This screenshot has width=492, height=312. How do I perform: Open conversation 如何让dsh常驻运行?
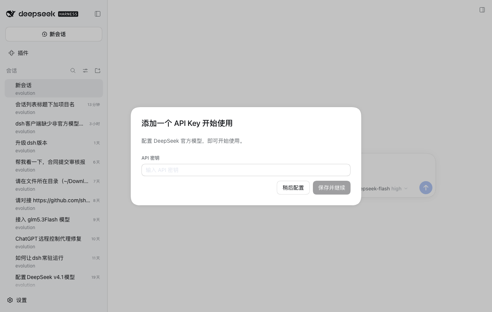pos(54,261)
